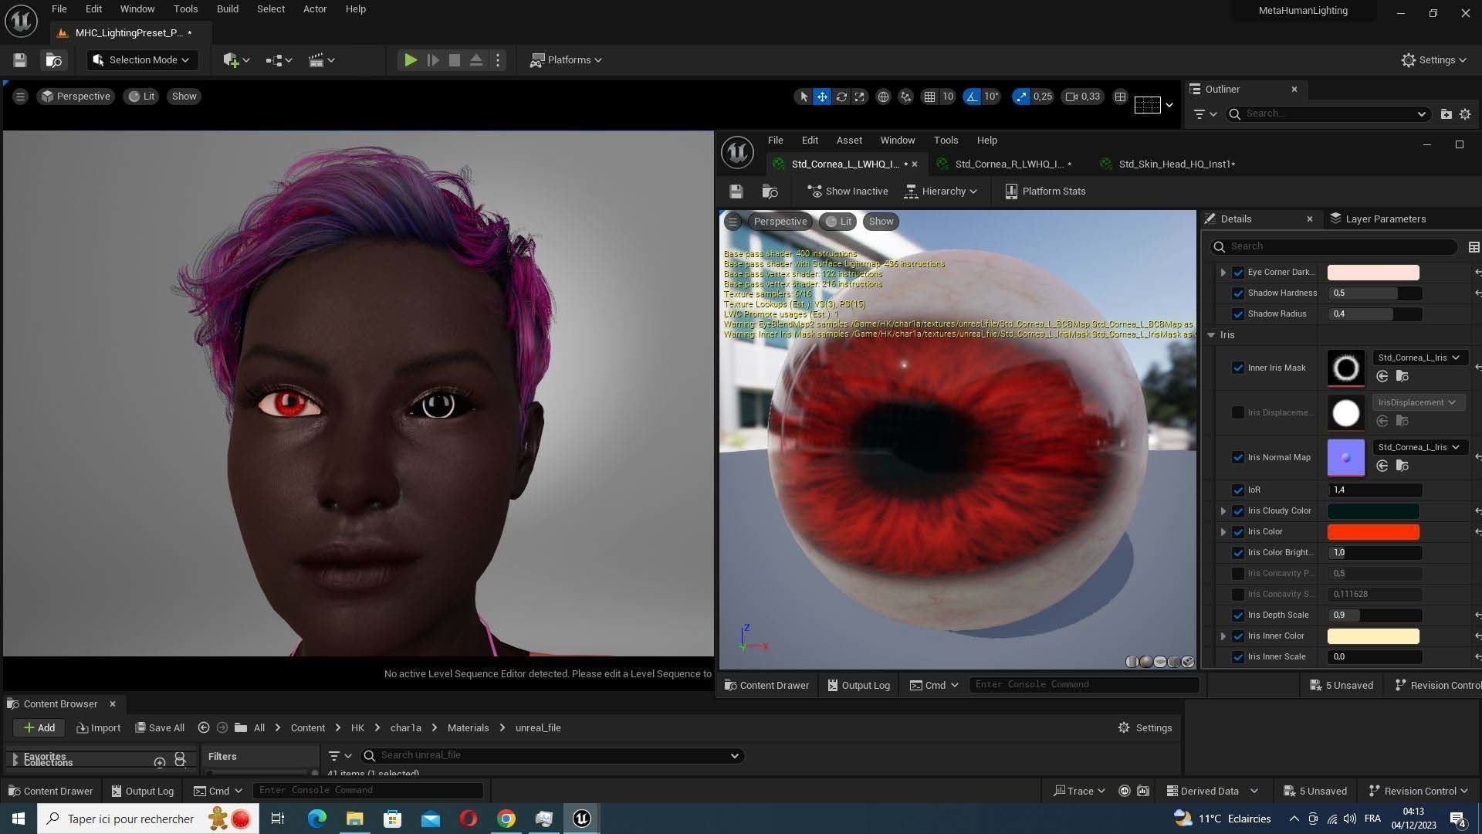Select the translate gizmo tool icon
This screenshot has width=1482, height=834.
click(x=822, y=97)
